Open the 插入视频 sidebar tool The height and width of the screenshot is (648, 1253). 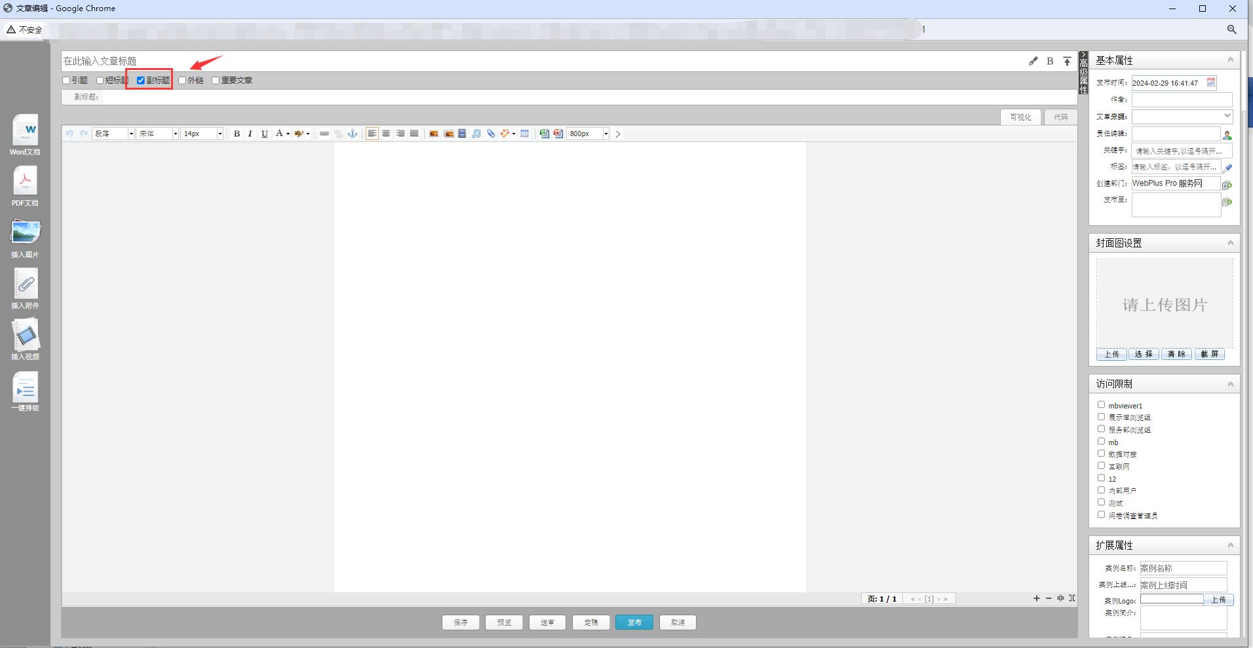coord(25,336)
